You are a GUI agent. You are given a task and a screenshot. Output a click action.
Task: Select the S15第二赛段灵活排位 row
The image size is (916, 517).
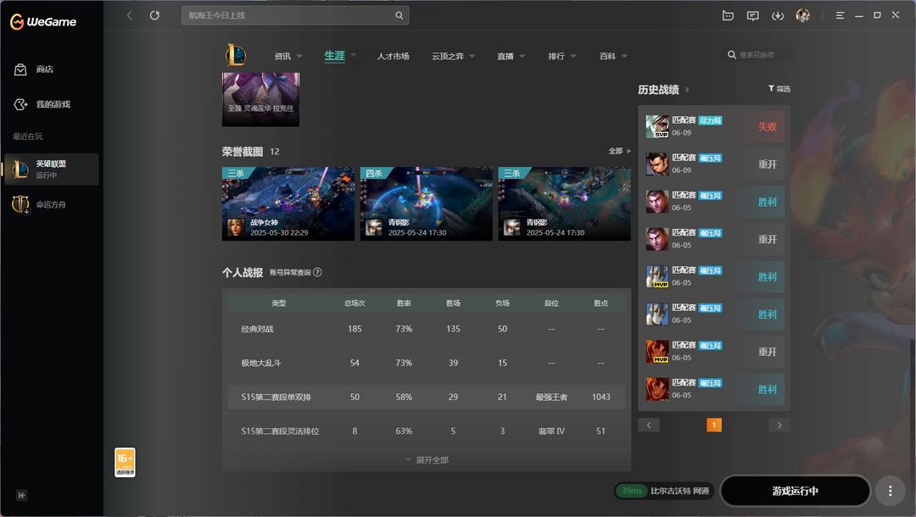pyautogui.click(x=427, y=431)
